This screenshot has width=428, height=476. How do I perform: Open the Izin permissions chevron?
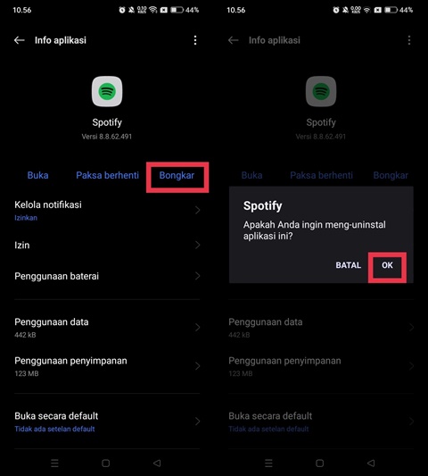click(198, 245)
